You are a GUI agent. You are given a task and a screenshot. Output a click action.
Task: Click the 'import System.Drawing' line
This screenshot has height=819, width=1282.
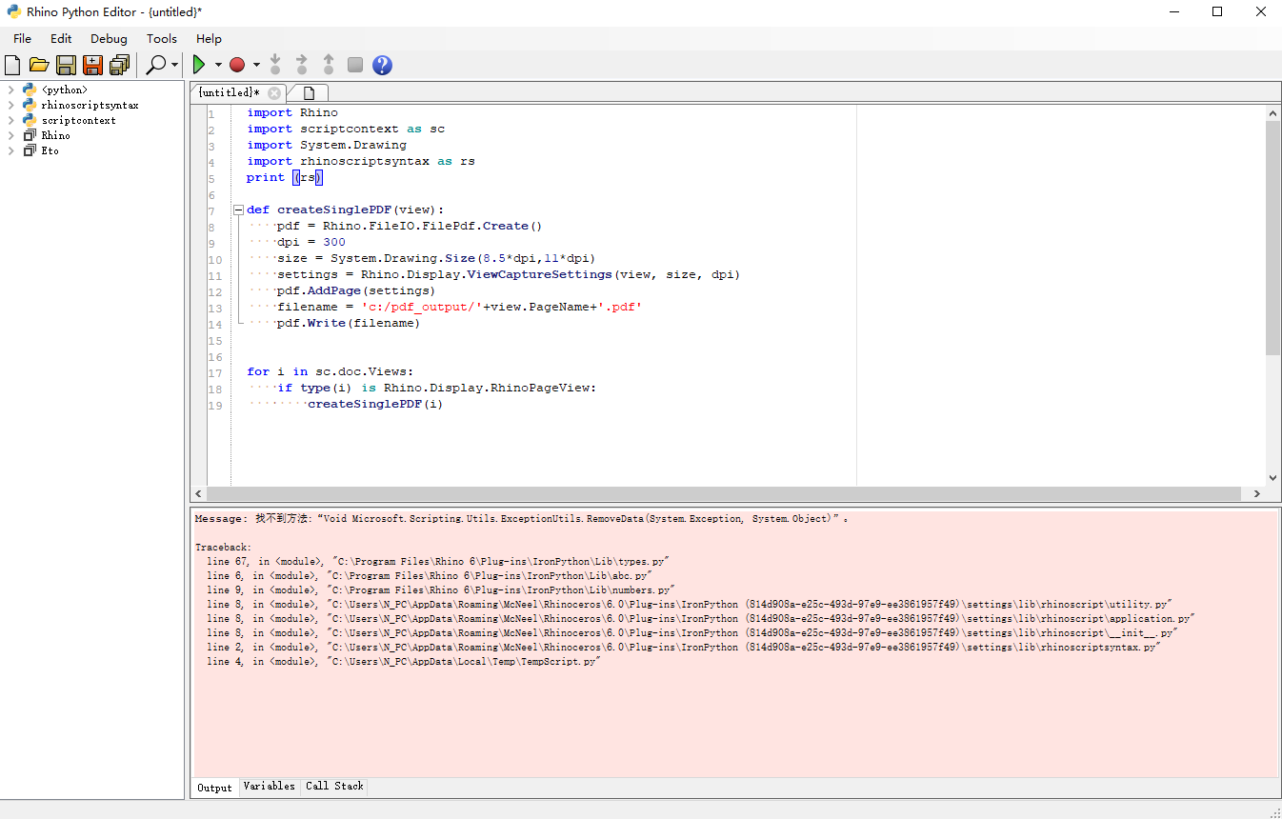[327, 145]
